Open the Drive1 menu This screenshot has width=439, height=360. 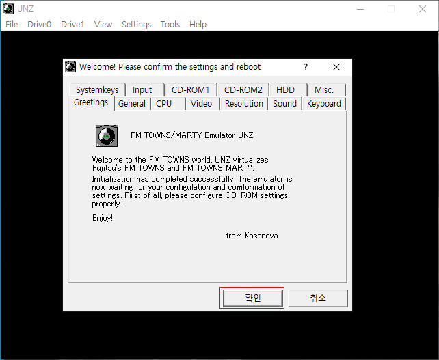tap(72, 25)
